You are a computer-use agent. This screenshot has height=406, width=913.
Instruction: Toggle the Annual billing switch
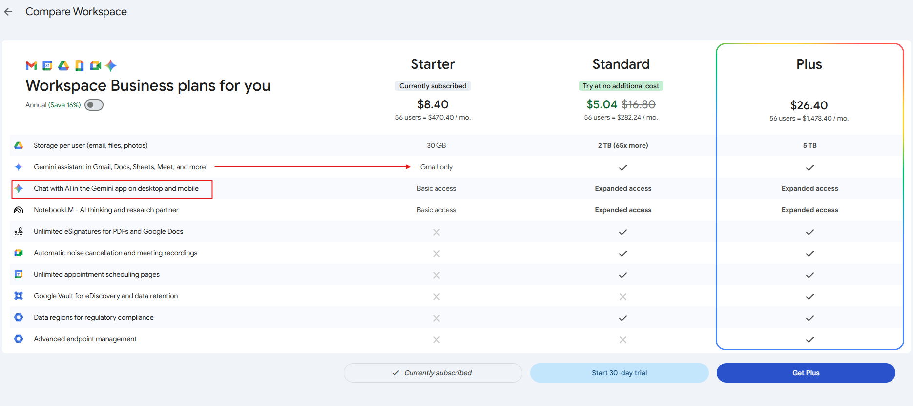coord(94,105)
